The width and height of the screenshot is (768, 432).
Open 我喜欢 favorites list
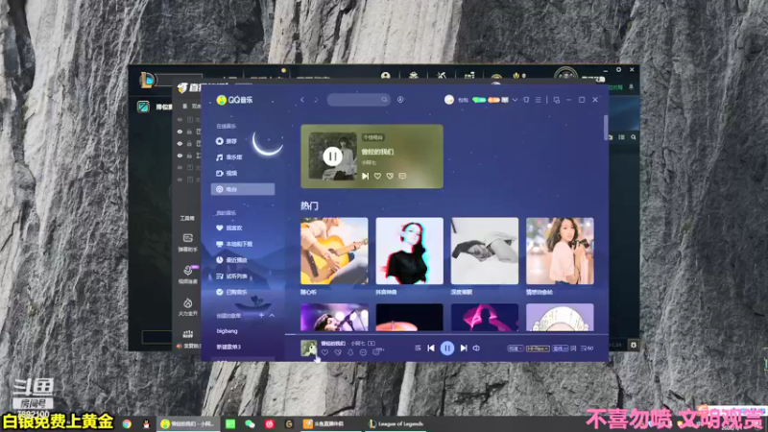coord(229,228)
